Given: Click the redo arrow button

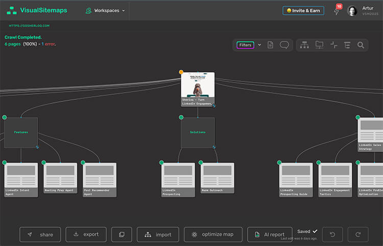Looking at the screenshot, I should [358, 235].
